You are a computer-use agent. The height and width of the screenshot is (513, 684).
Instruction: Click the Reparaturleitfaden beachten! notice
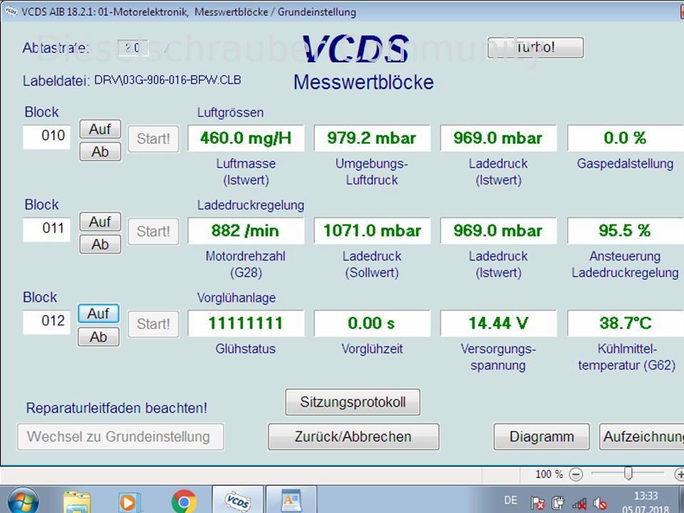tap(117, 408)
